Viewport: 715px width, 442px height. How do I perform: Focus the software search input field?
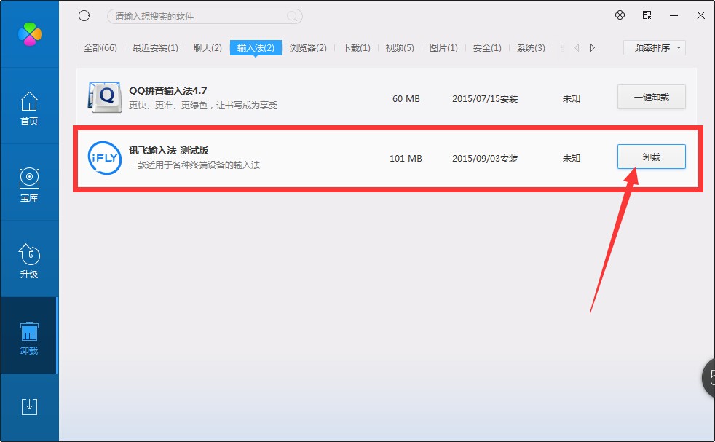[x=205, y=17]
